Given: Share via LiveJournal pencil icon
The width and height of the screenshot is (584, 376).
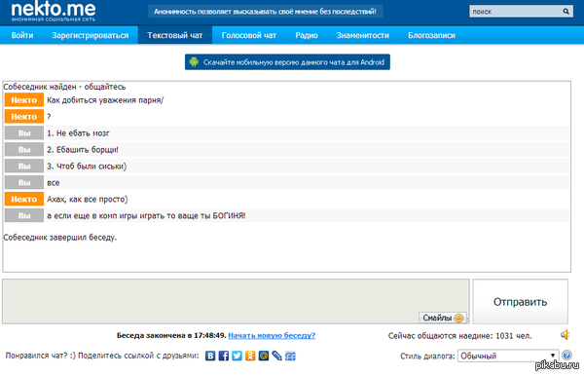Looking at the screenshot, I should tap(277, 356).
